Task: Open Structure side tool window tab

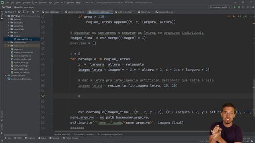Action: (x=2, y=116)
